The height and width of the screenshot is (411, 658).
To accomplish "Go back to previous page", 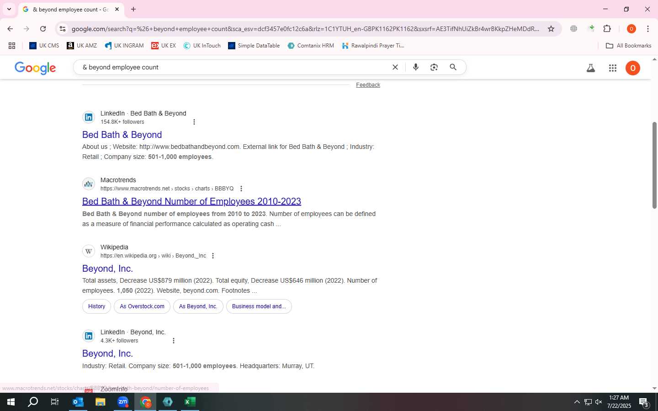I will pyautogui.click(x=10, y=29).
